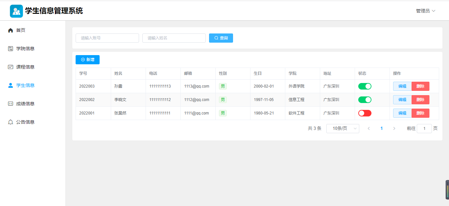
Task: Enable the red status switch for 张昊然
Action: coord(365,113)
